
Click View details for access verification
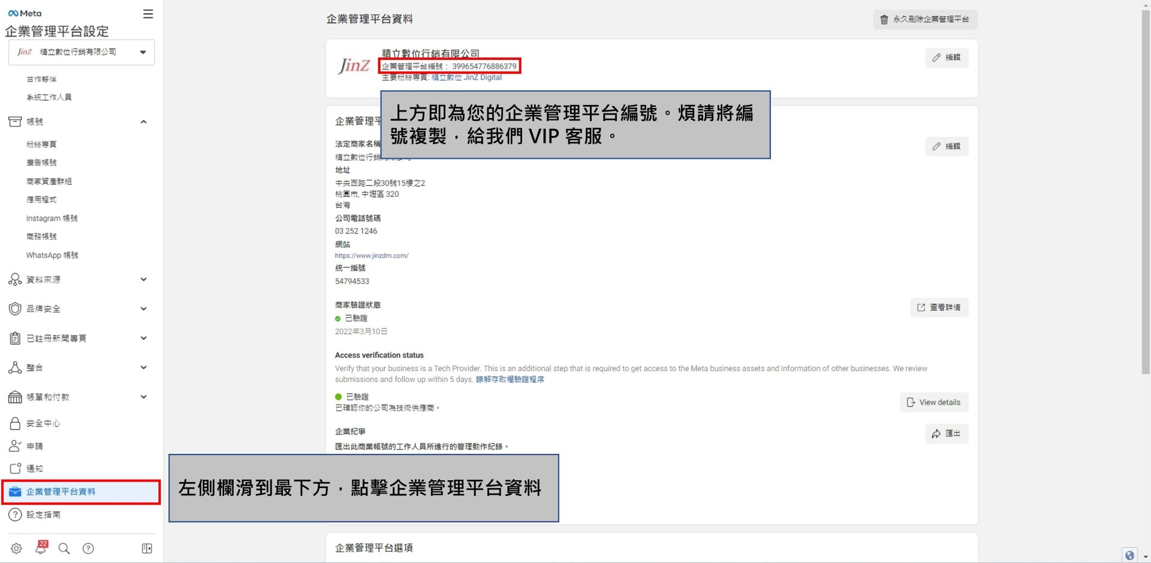point(934,402)
